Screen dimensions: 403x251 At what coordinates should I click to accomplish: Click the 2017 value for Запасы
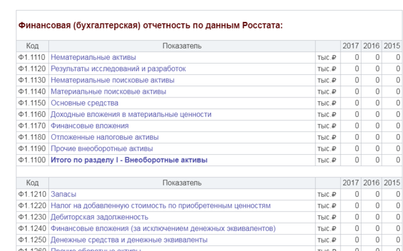click(351, 194)
